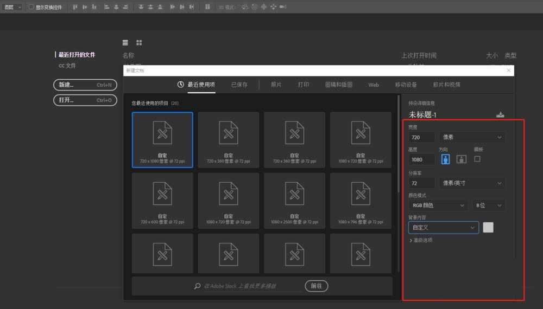Image resolution: width=543 pixels, height=309 pixels.
Task: Toggle 显示变换控件 checkbox
Action: 31,7
